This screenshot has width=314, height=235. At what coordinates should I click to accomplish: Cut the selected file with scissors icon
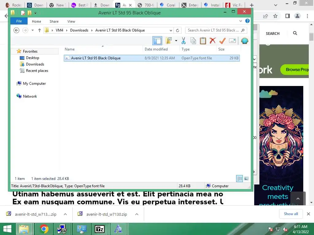pos(183,41)
